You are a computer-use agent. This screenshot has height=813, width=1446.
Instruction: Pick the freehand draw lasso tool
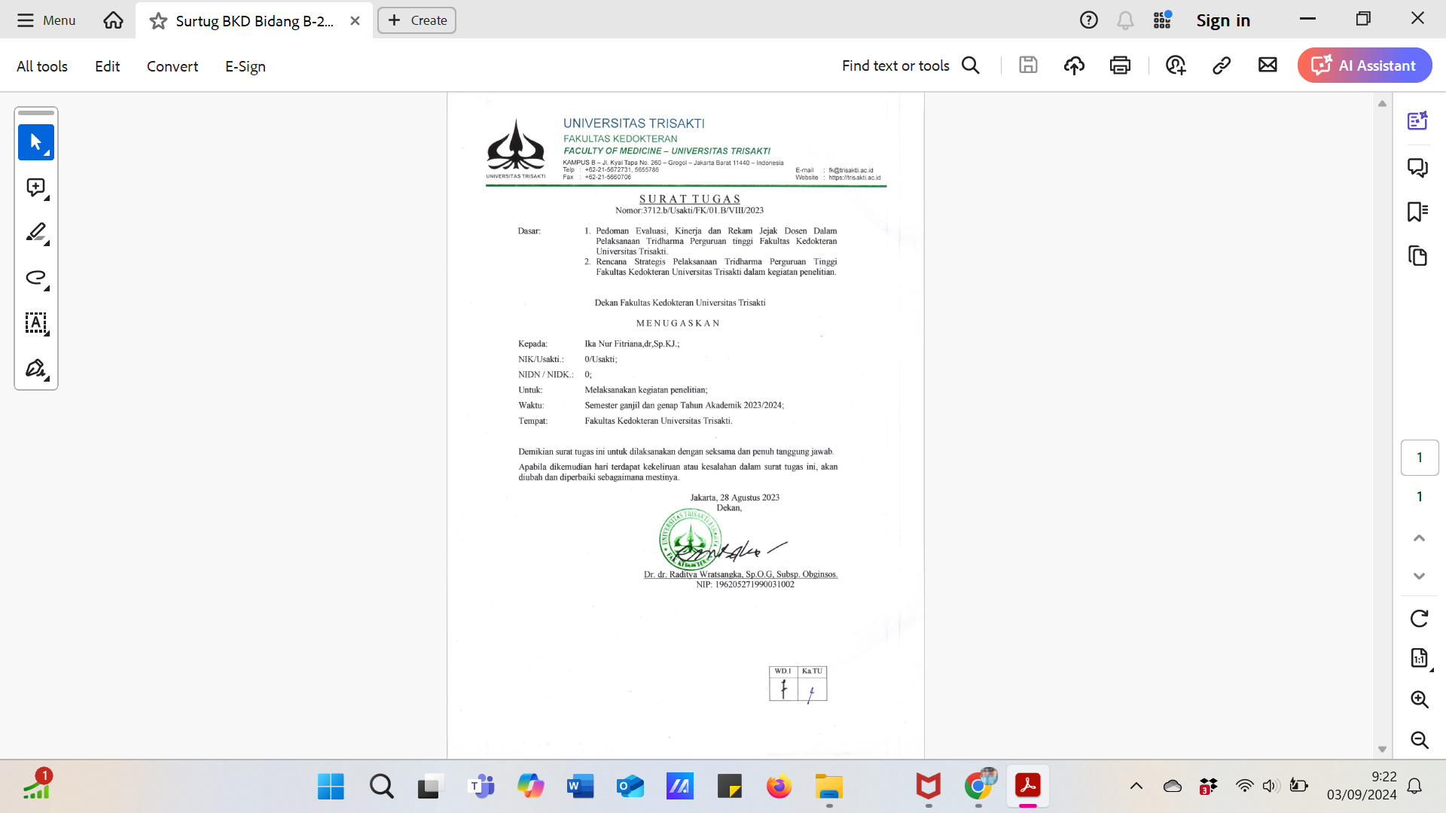click(35, 278)
